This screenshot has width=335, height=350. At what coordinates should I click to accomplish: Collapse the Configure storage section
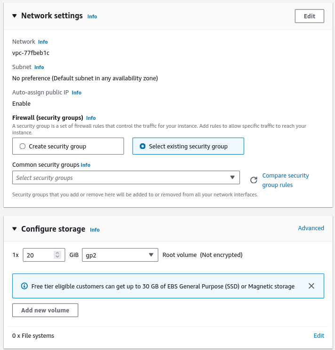tap(14, 229)
